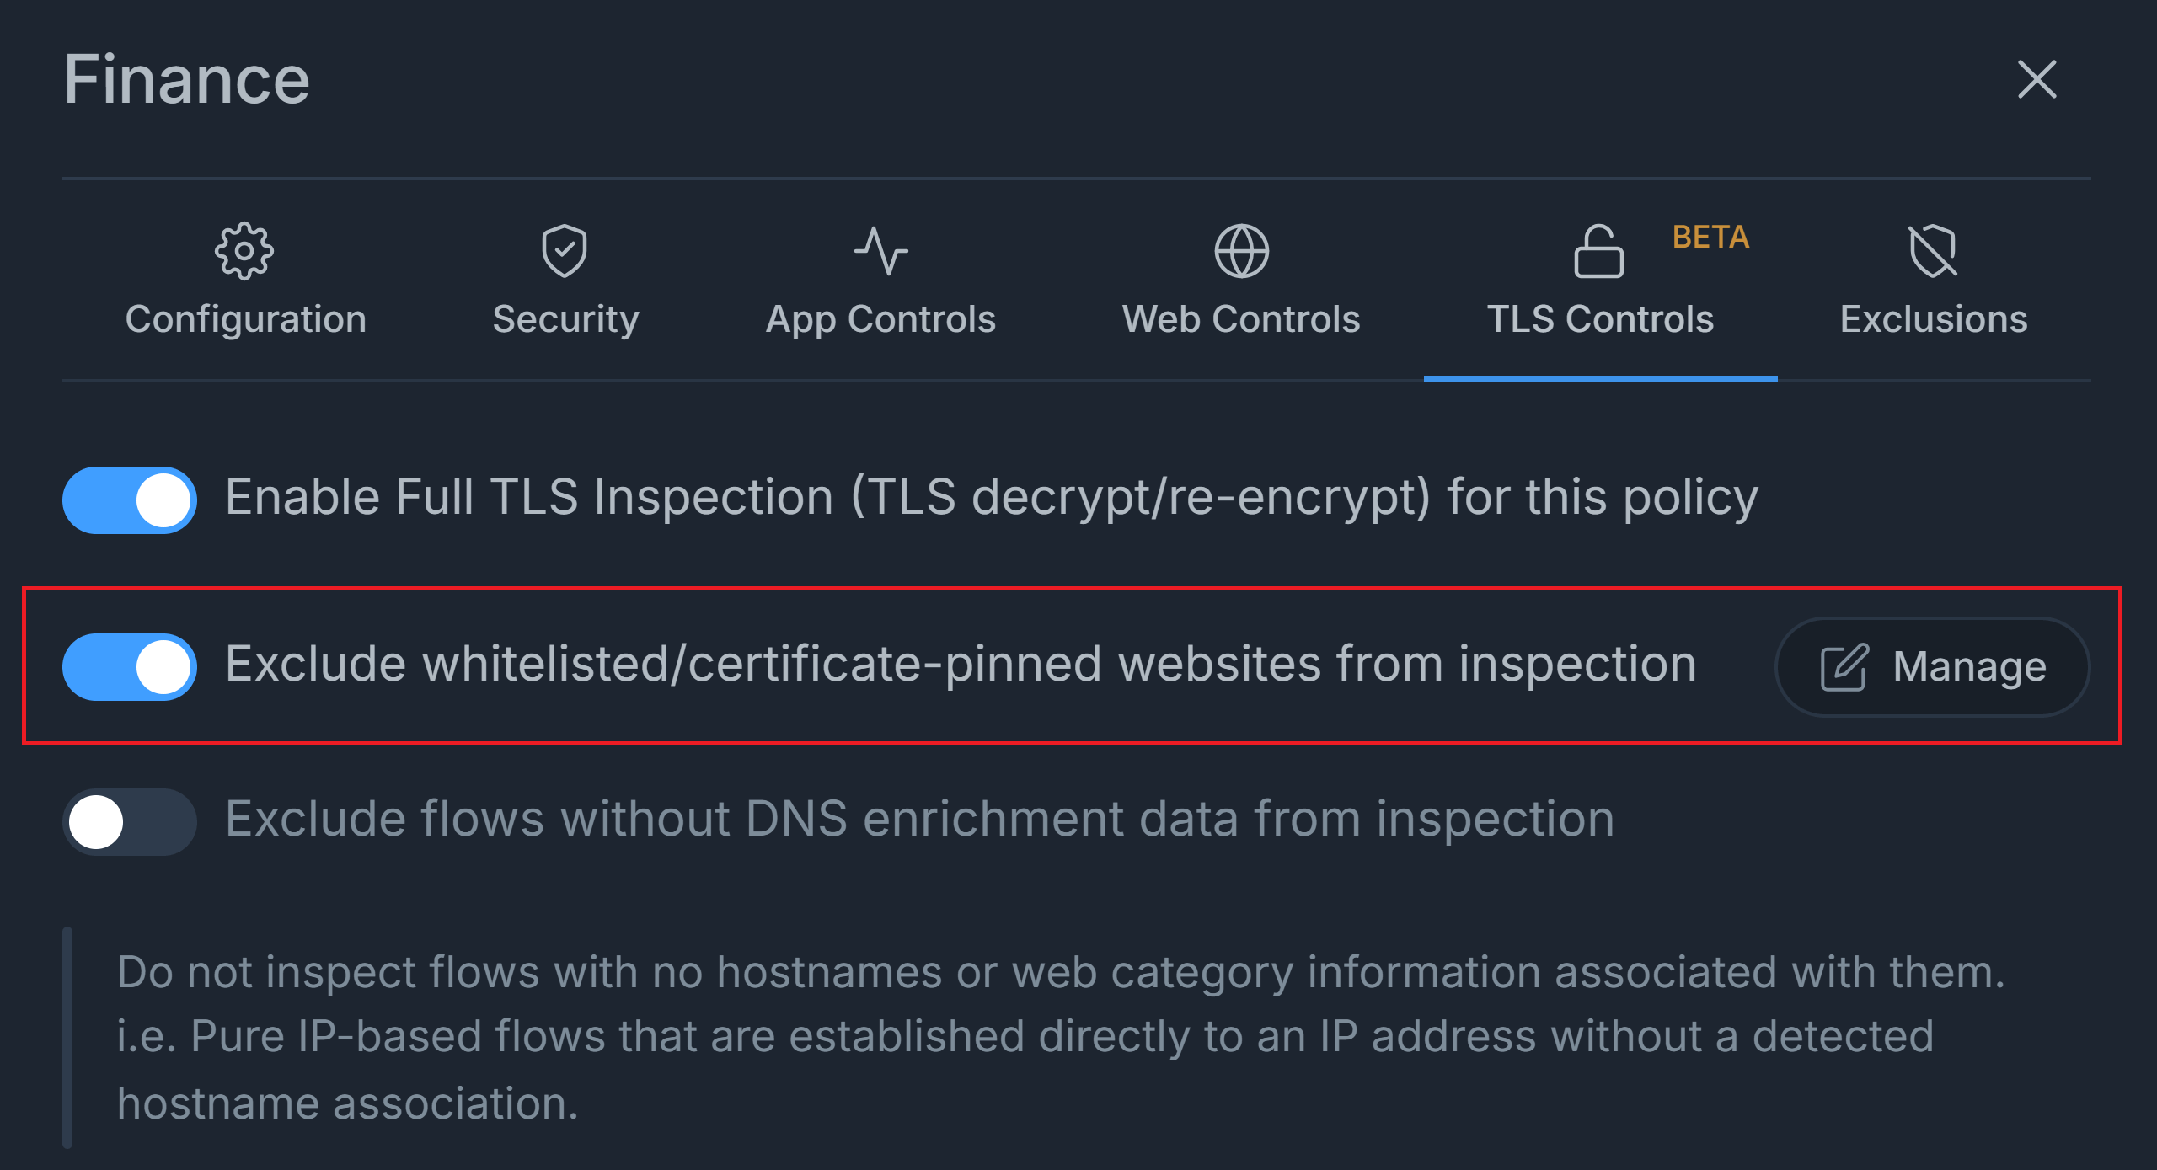The height and width of the screenshot is (1170, 2157).
Task: Disable the Full TLS Inspection toggle
Action: tap(130, 500)
